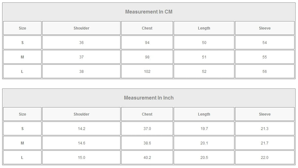Screen dimensions: 298x168
Task: Click the sleeve value 55 cell
Action: pyautogui.click(x=264, y=57)
